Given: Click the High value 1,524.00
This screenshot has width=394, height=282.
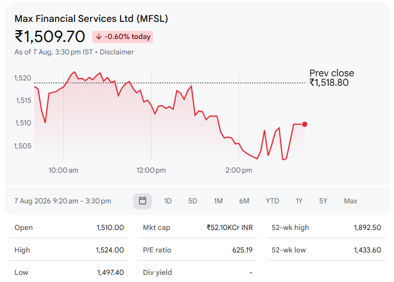Looking at the screenshot, I should tap(110, 250).
